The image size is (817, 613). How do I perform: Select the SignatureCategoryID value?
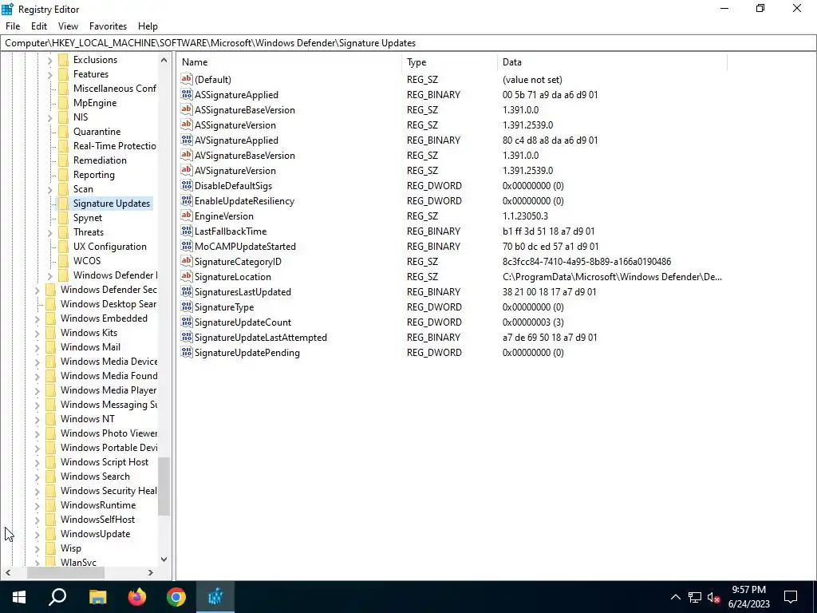click(x=238, y=261)
